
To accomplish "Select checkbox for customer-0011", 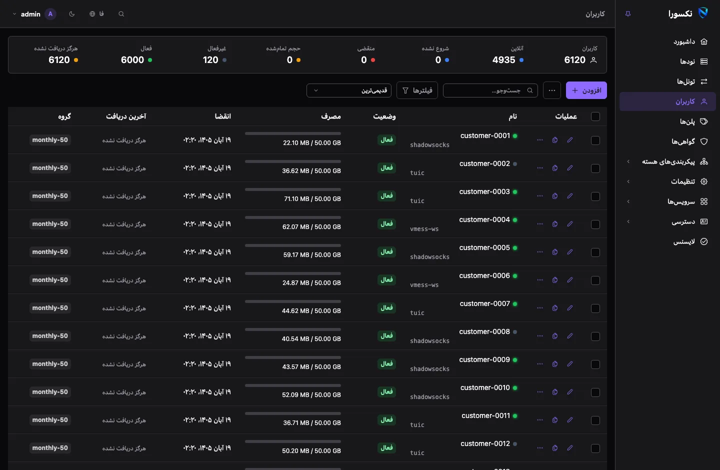I will click(x=595, y=420).
